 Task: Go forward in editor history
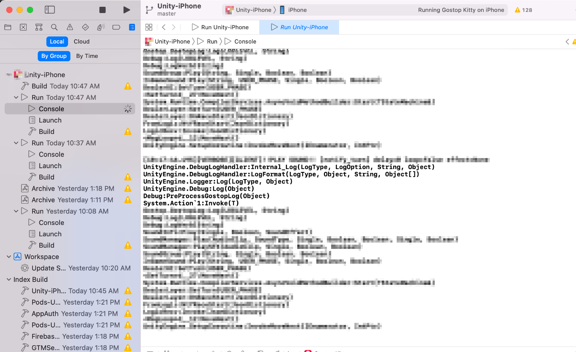click(x=173, y=27)
